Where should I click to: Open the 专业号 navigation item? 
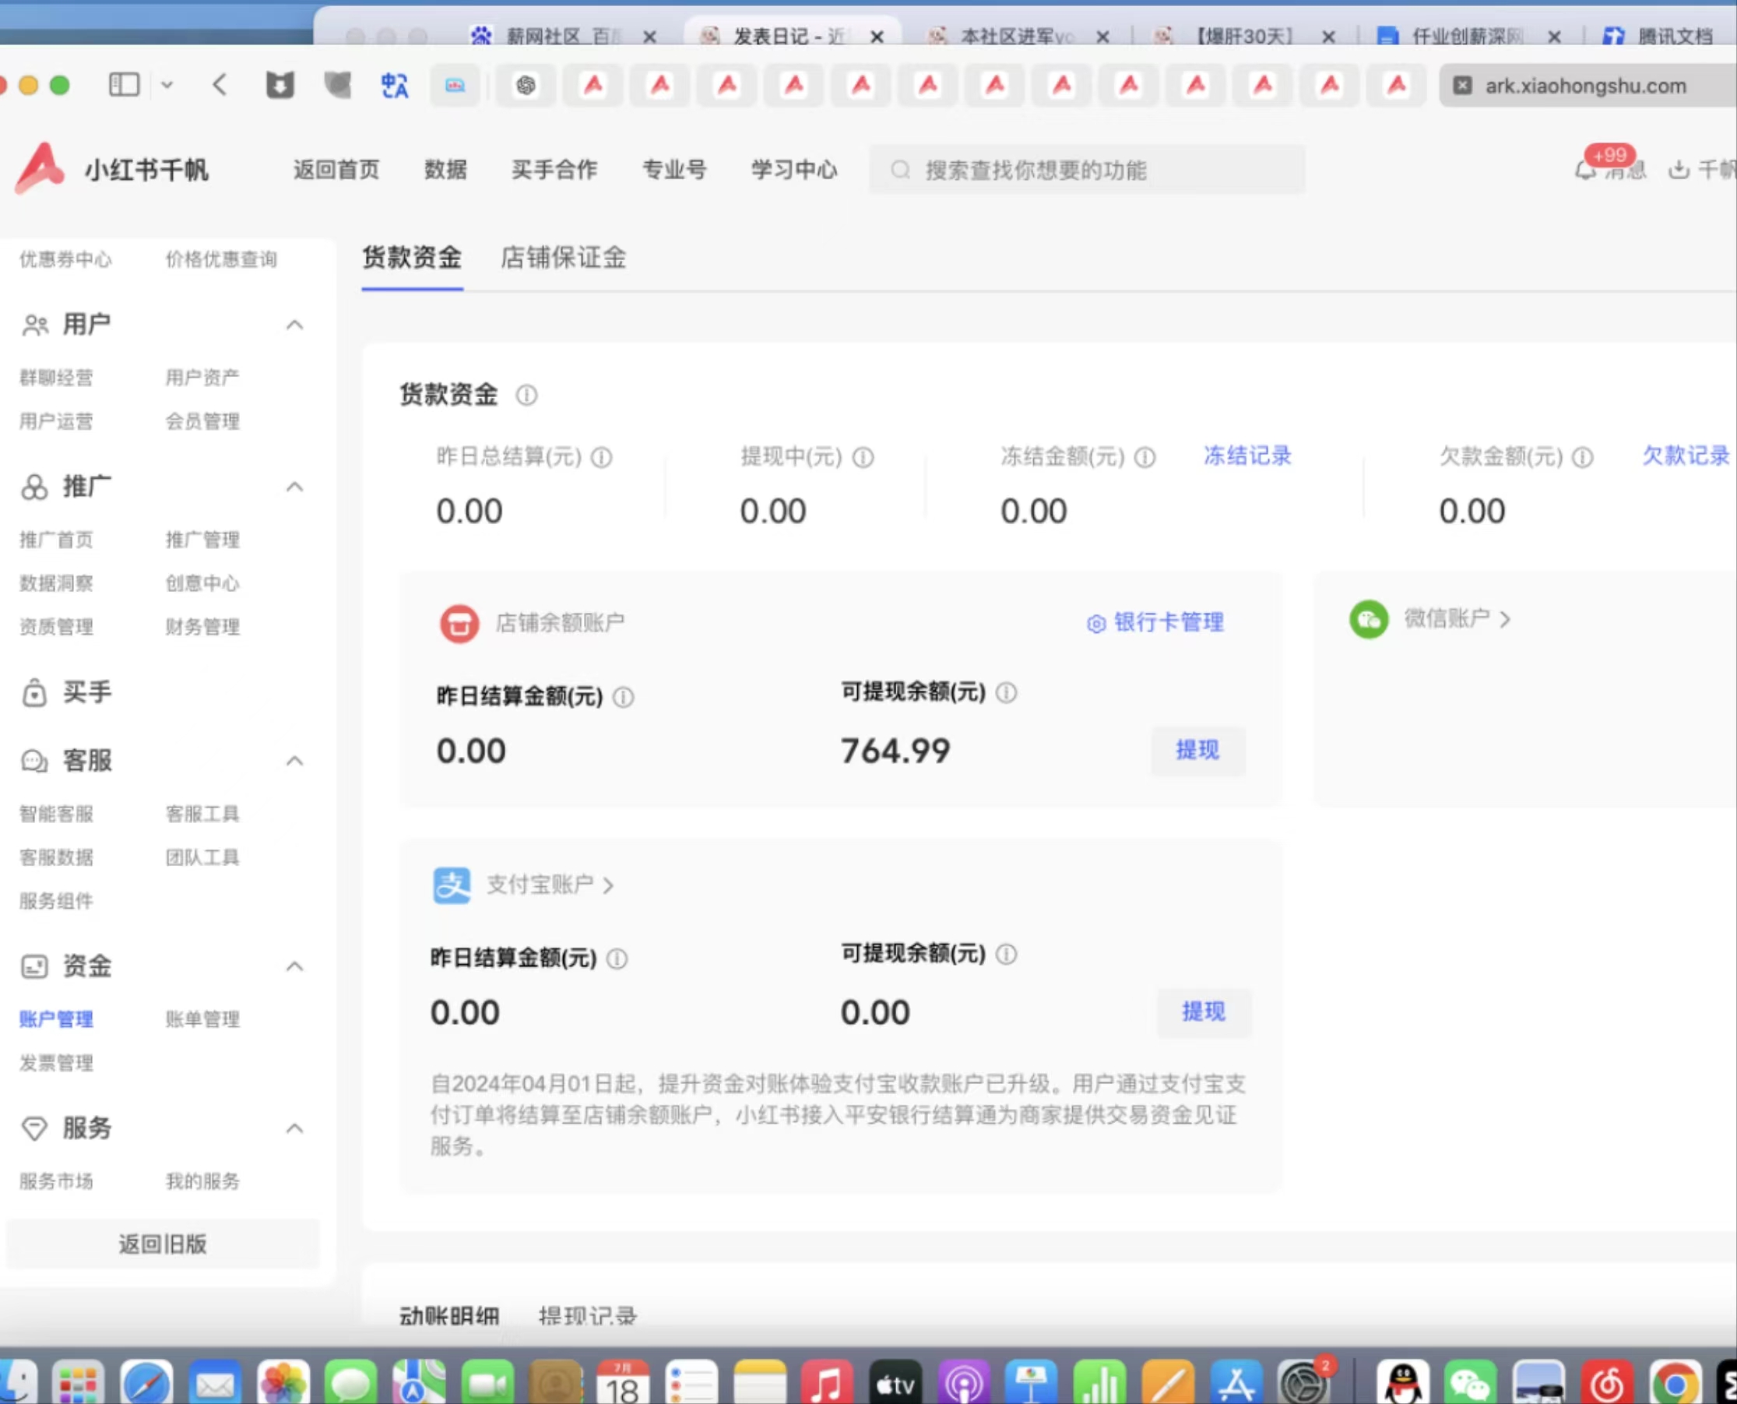(674, 170)
